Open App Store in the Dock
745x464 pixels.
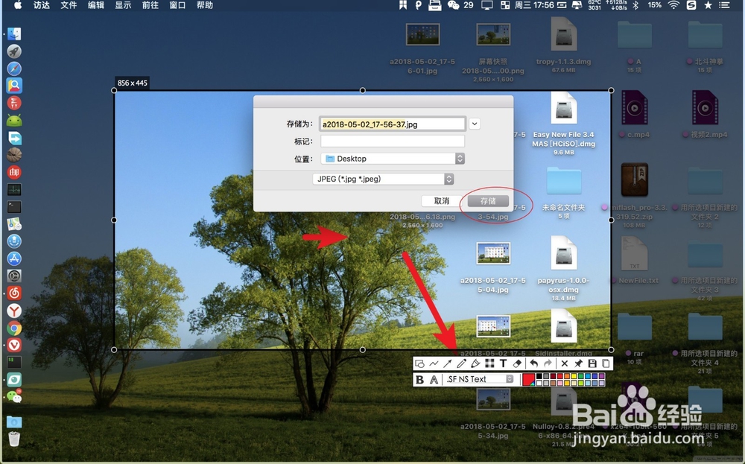(x=14, y=258)
